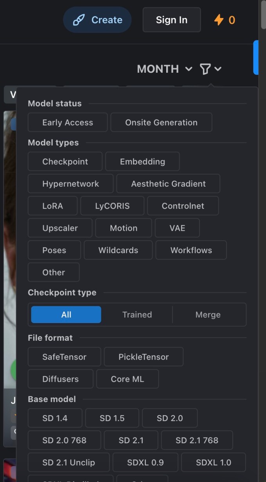Pick the SDXL 1.0 base model
This screenshot has width=266, height=482.
click(x=213, y=462)
